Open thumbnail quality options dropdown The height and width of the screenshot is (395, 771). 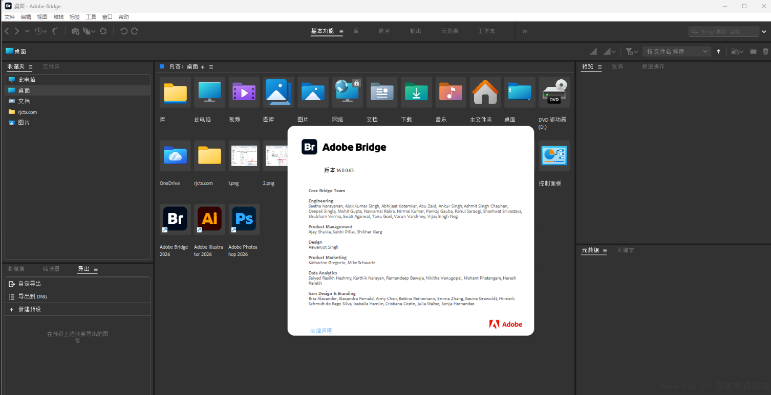609,52
